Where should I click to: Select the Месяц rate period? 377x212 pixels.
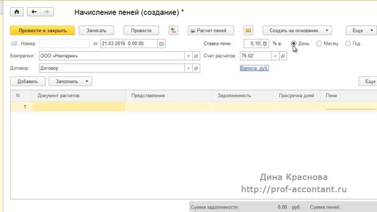(319, 44)
